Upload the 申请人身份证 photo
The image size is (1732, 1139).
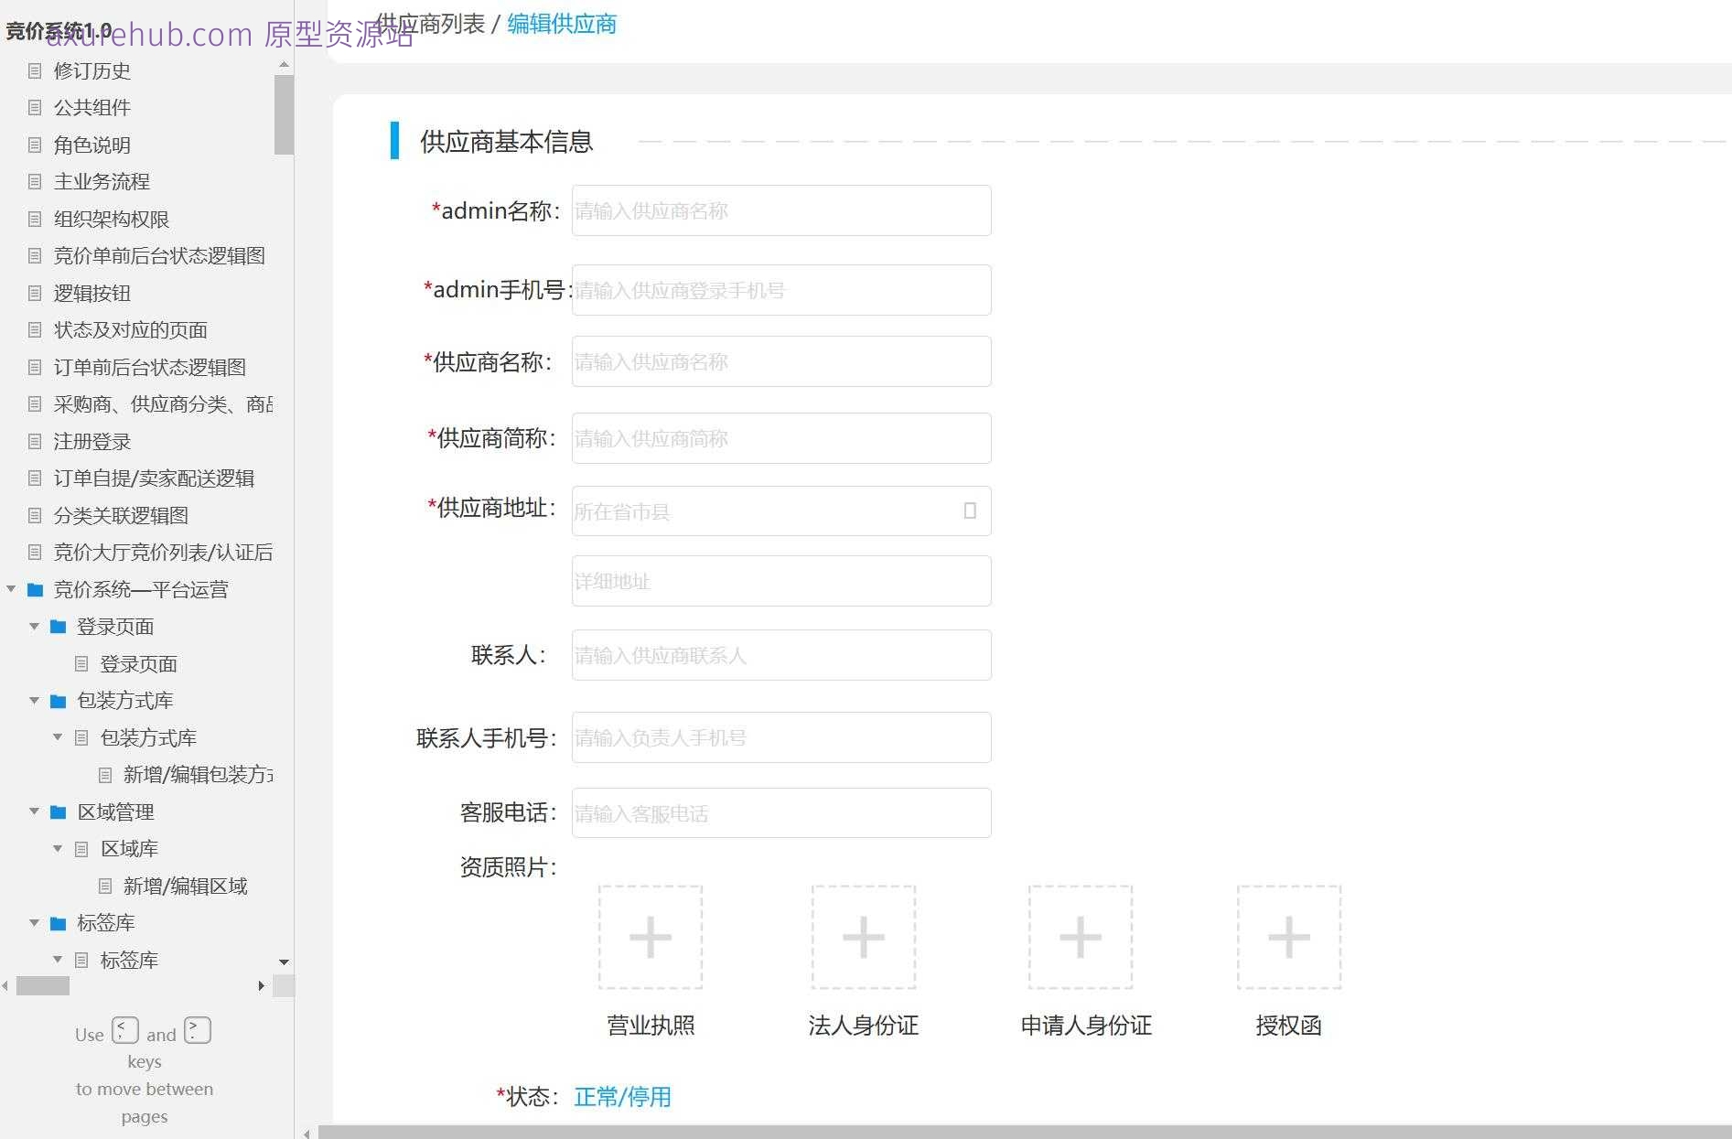[1081, 939]
